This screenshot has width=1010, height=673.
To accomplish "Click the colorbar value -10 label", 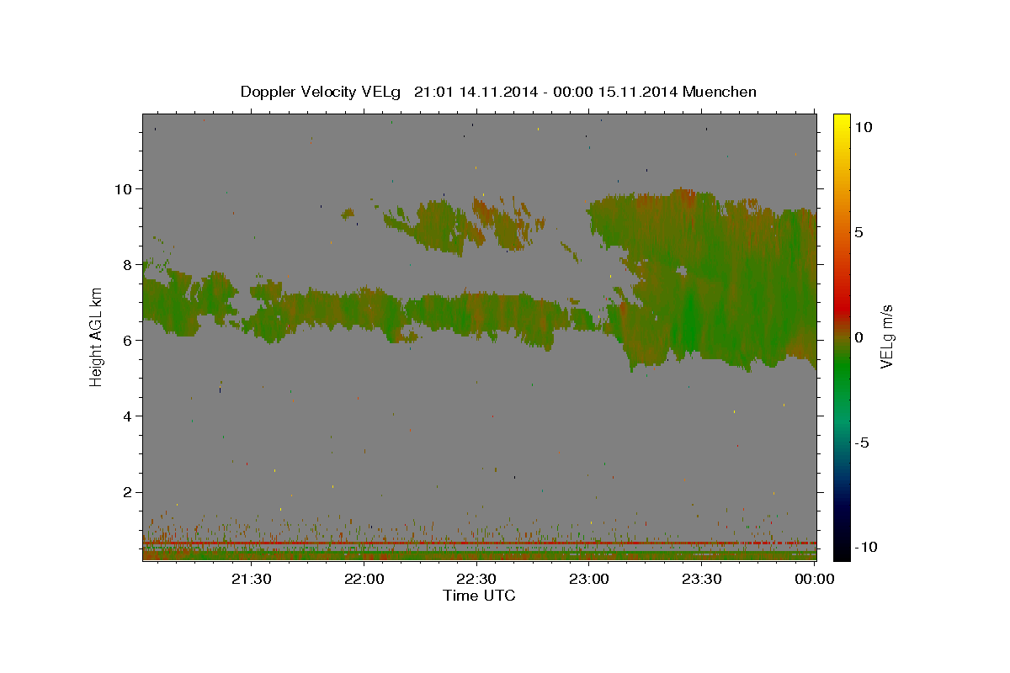I will coord(864,547).
